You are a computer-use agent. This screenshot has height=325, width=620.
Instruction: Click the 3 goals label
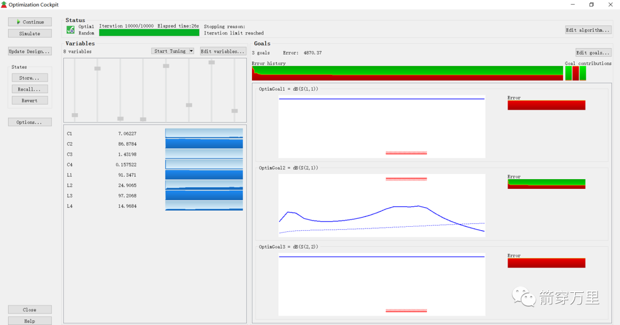[261, 53]
